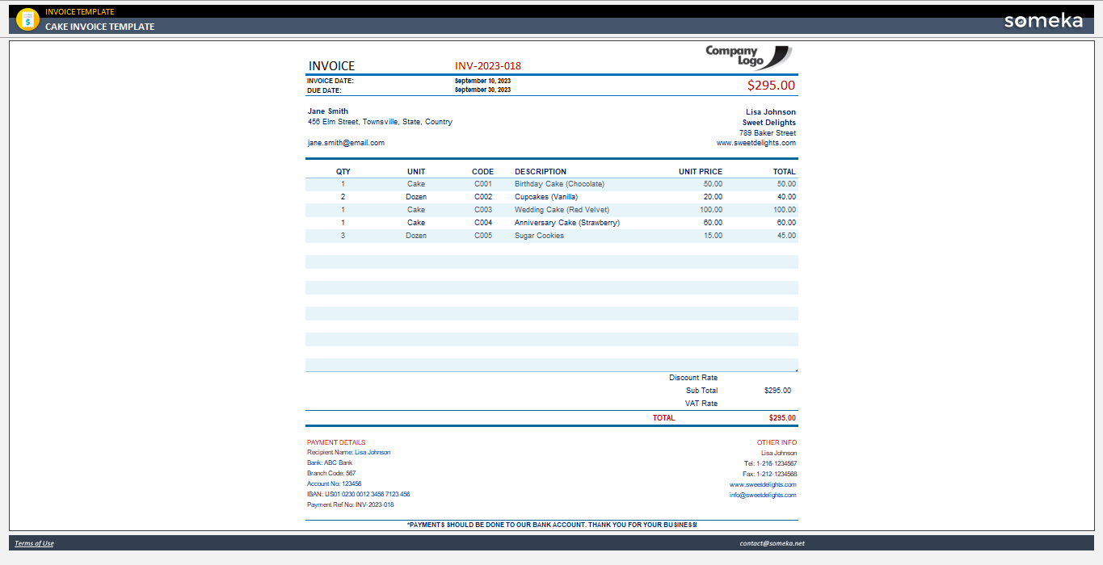The image size is (1103, 565).
Task: Select the CAKE INVOICE TEMPLATE title bar
Action: (x=97, y=27)
